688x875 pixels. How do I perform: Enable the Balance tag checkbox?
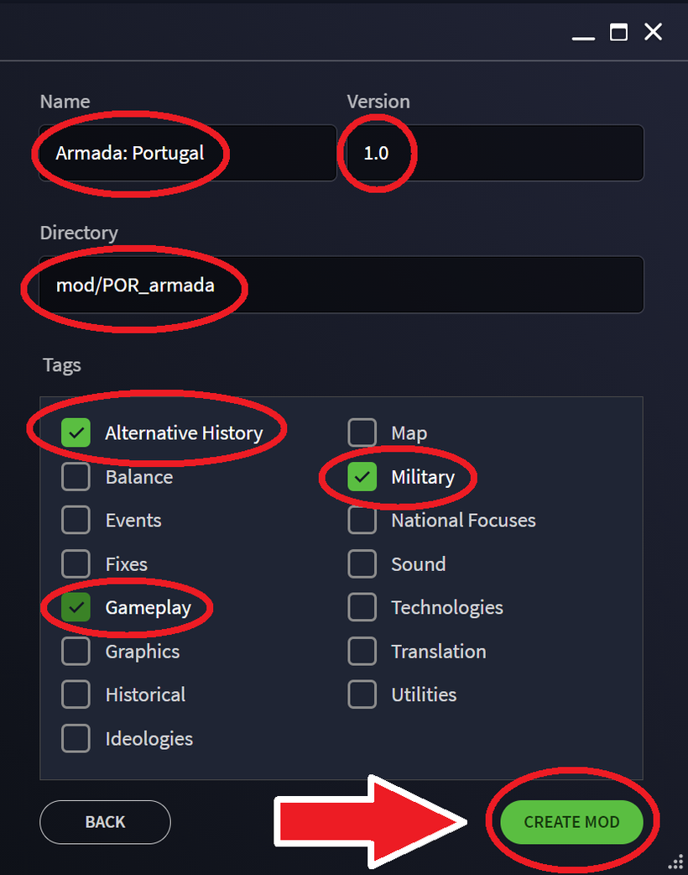coord(76,477)
